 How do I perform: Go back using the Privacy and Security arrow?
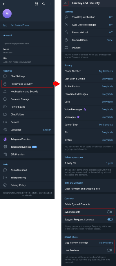coord(66,3)
